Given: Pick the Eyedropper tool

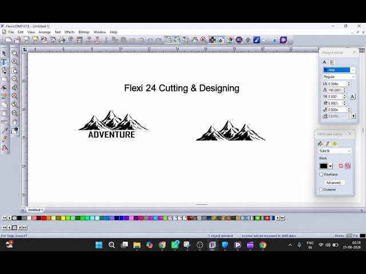Looking at the screenshot, I should [x=5, y=131].
